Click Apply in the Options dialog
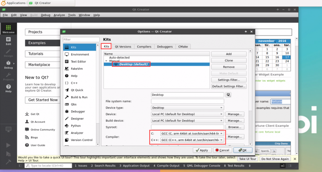 pyautogui.click(x=201, y=150)
